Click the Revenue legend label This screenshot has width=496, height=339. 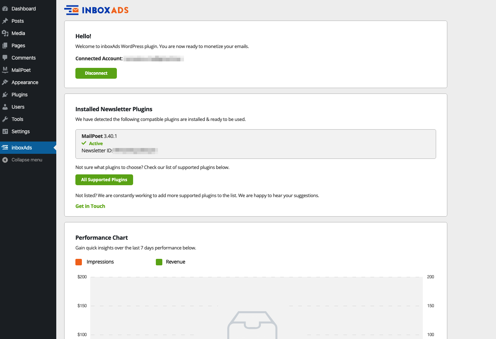(x=176, y=262)
